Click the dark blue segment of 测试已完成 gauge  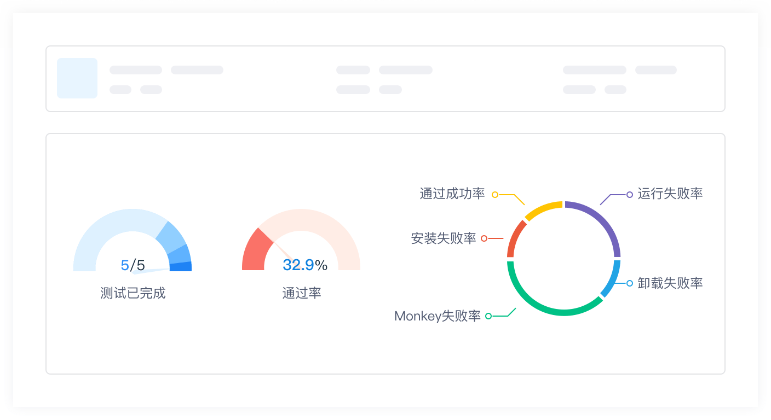click(x=181, y=267)
